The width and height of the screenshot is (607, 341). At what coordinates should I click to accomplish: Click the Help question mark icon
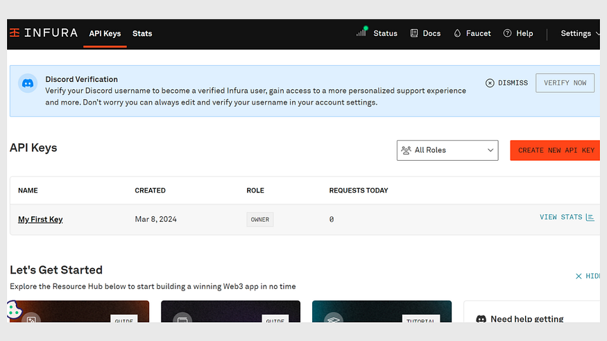point(507,33)
